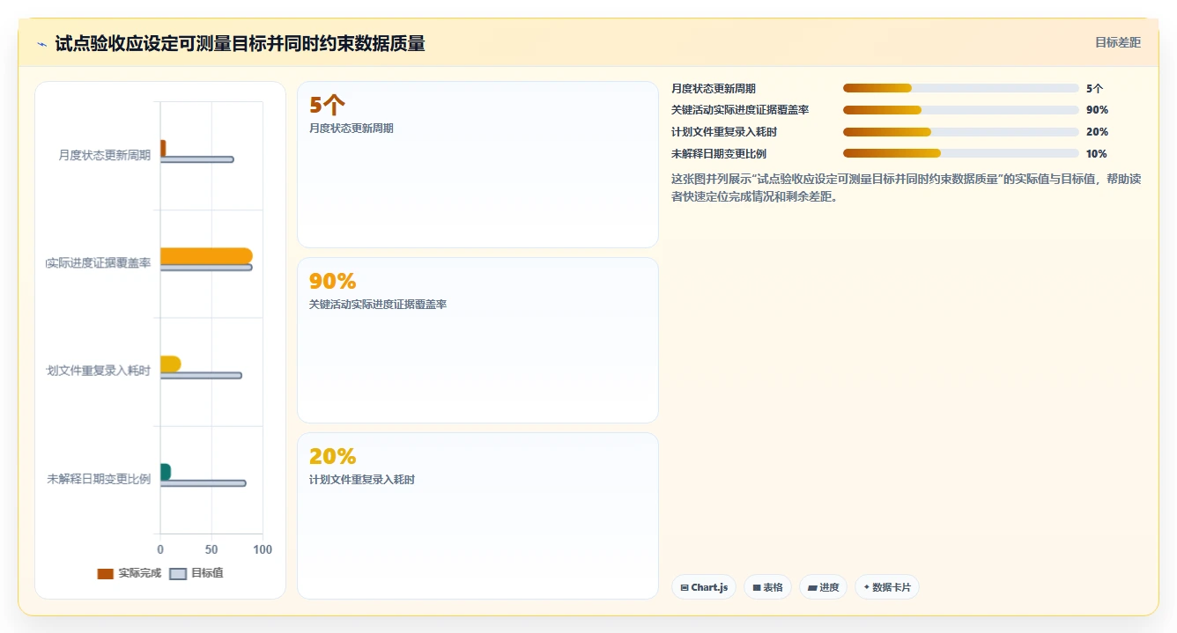Click the large orange 90% card value

pyautogui.click(x=332, y=281)
